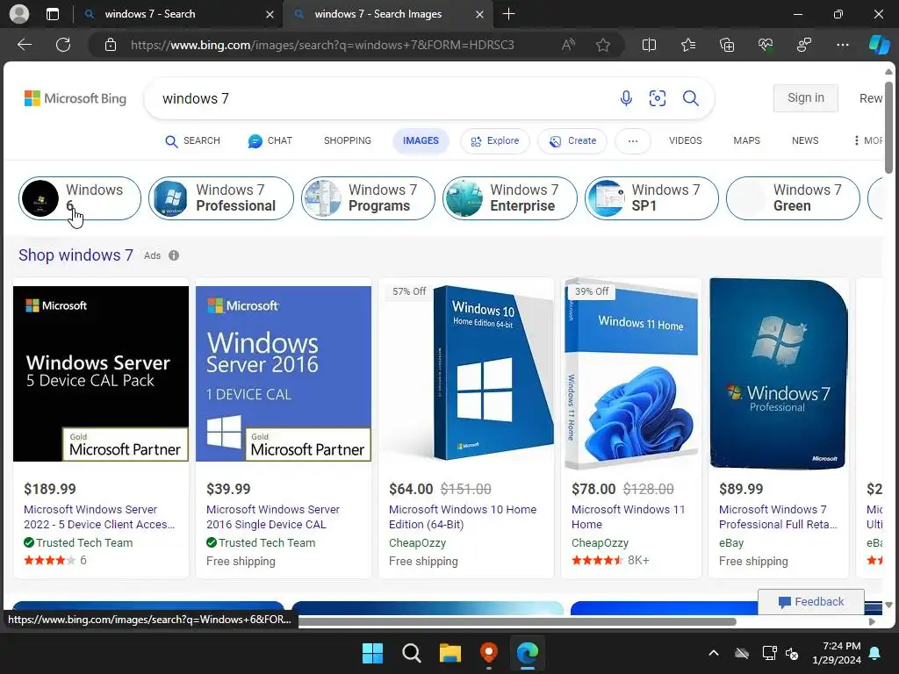Screen dimensions: 899x674
Task: Open the SHOPPING tab
Action: pos(348,141)
